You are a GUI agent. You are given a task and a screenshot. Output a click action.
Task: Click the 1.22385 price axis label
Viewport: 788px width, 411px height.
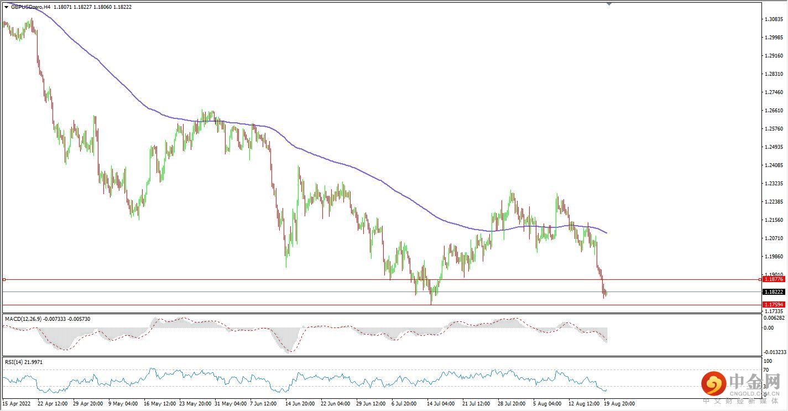[x=774, y=202]
